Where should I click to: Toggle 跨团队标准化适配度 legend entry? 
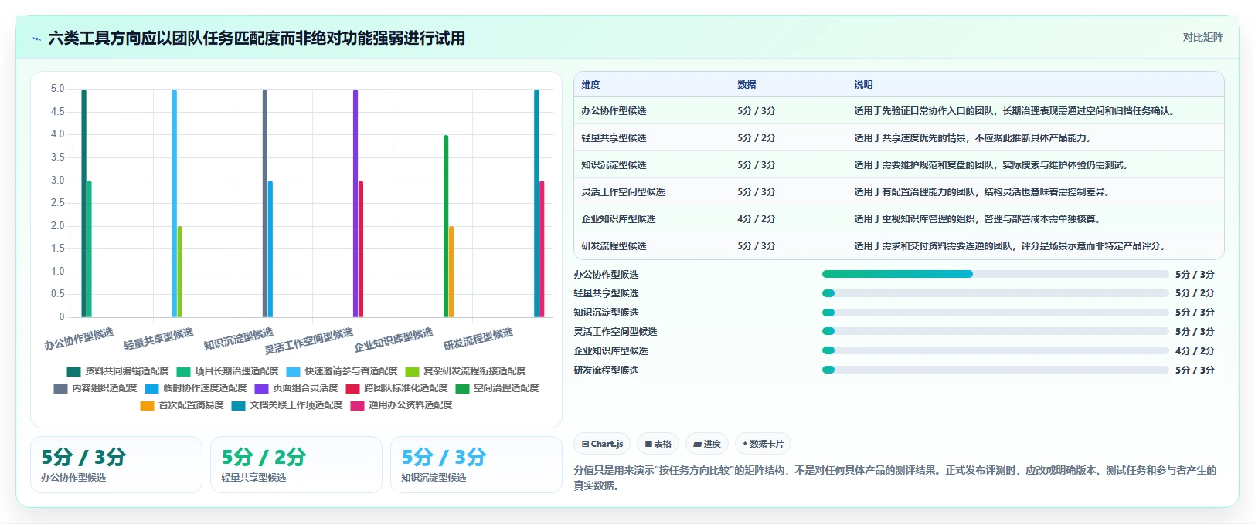click(396, 388)
